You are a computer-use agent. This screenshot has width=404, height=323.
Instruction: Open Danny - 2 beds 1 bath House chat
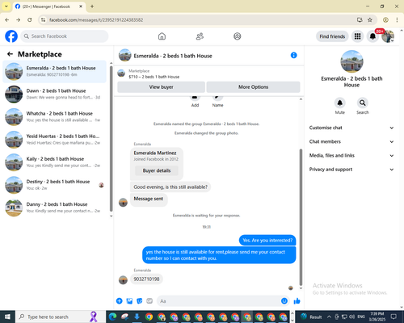tap(55, 208)
